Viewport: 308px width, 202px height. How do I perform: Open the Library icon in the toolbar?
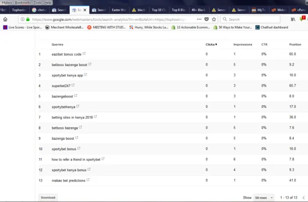pyautogui.click(x=293, y=19)
